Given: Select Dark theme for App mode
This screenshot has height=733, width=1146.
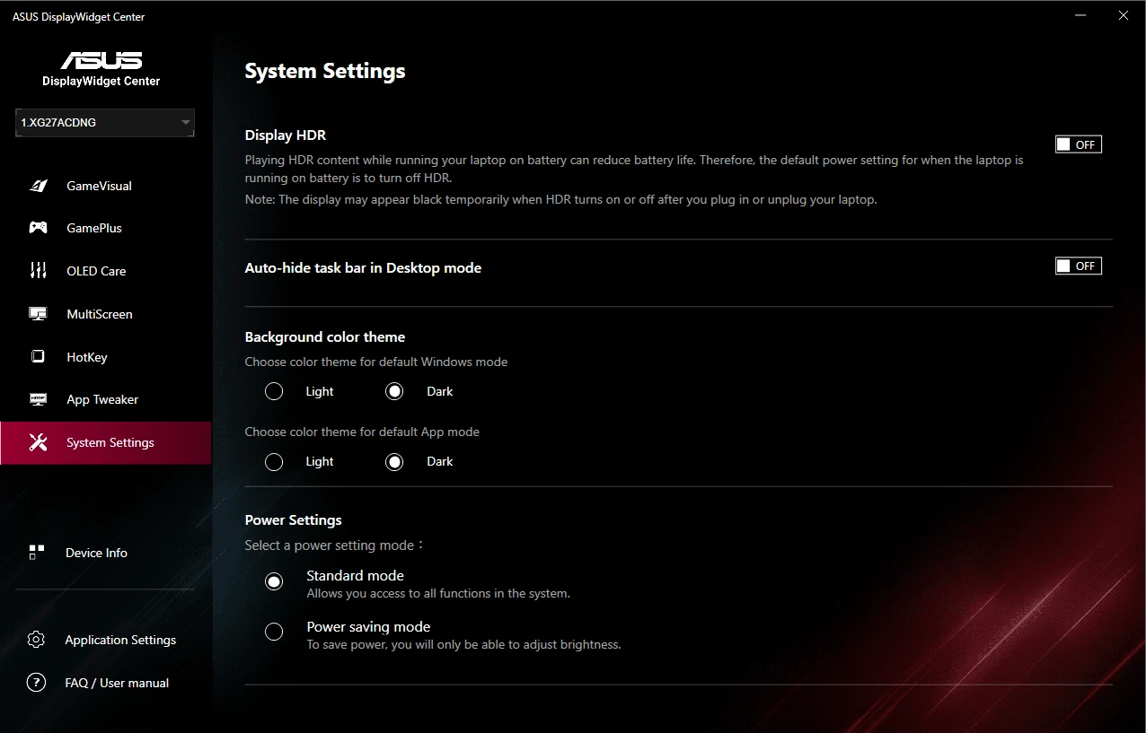Looking at the screenshot, I should click(x=394, y=461).
